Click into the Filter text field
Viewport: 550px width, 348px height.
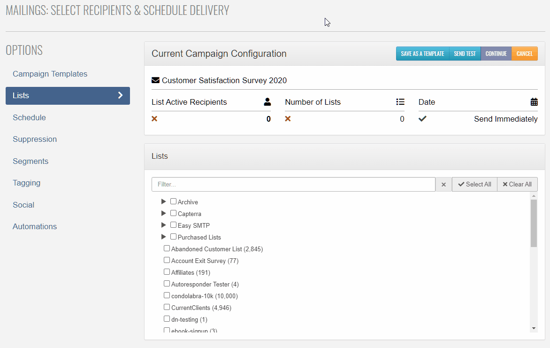coord(293,185)
